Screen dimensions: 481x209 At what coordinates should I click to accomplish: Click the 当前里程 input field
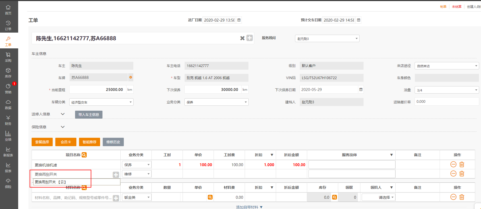pos(98,89)
